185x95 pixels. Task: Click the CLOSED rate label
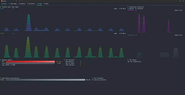[132, 35]
